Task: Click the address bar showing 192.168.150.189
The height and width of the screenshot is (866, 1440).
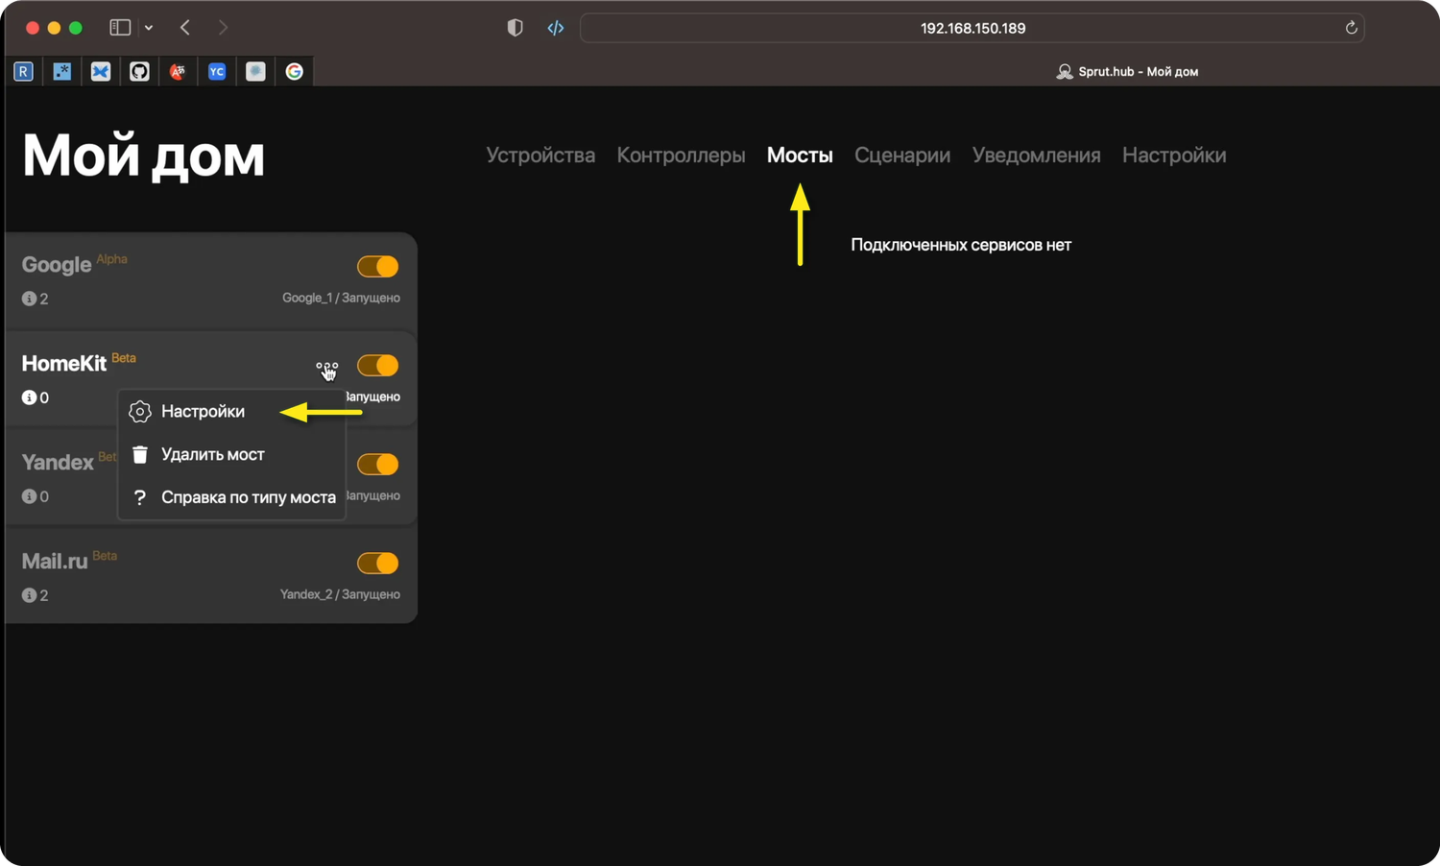Action: pos(972,28)
